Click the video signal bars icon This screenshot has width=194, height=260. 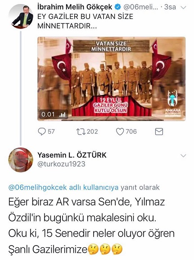(x=63, y=114)
